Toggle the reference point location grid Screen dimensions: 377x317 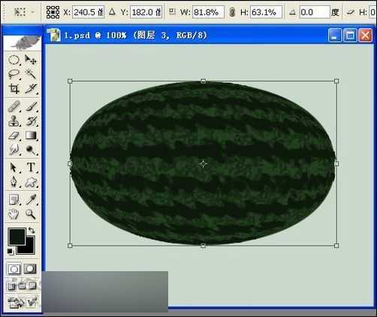[x=53, y=12]
